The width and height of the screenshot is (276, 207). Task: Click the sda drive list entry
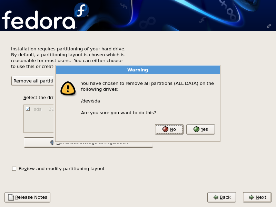click(x=39, y=109)
